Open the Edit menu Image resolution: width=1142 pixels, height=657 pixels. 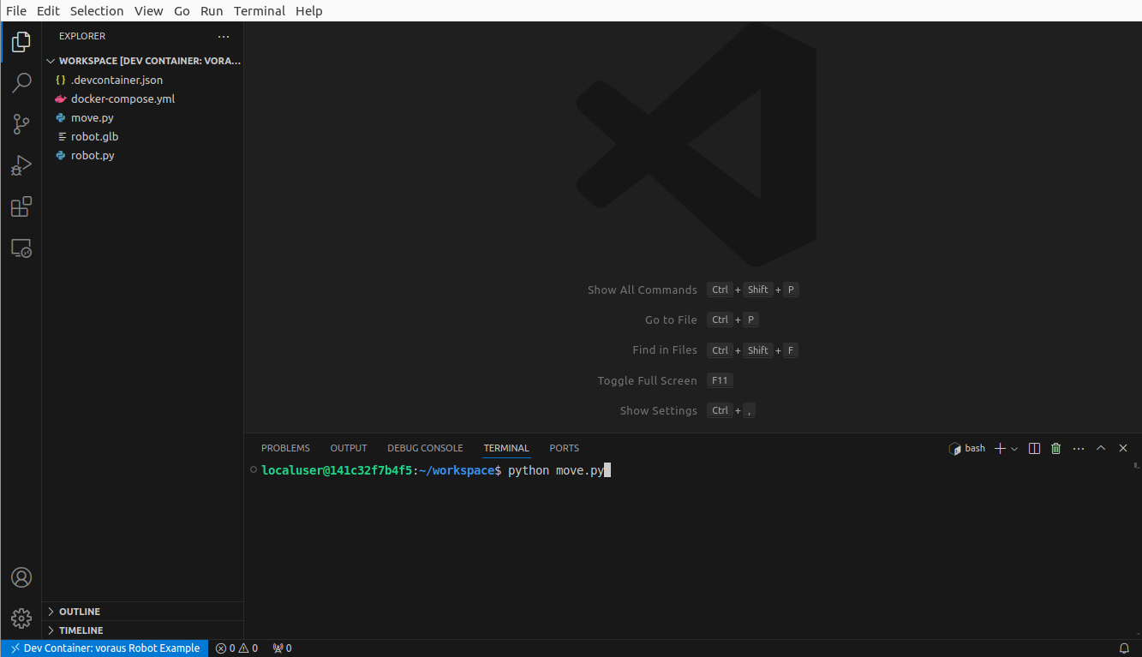pos(48,11)
